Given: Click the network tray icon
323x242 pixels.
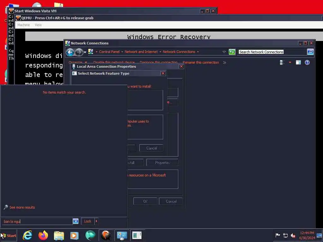Looking at the screenshot, I should pos(285,235).
